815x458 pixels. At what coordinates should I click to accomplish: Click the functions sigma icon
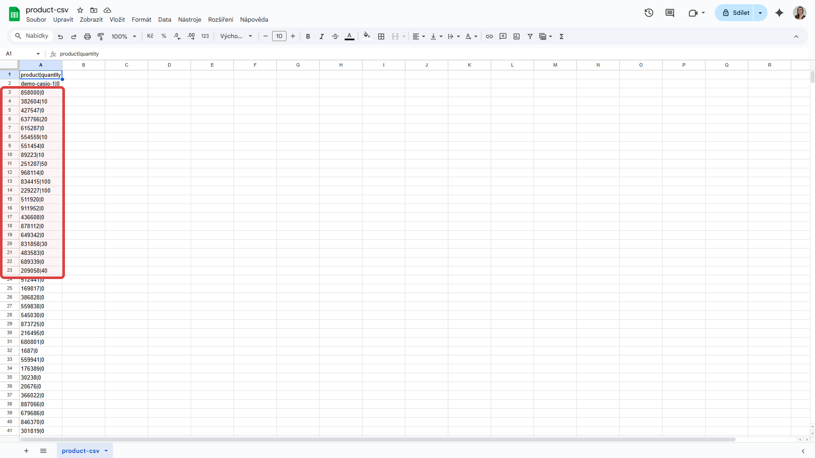(562, 36)
